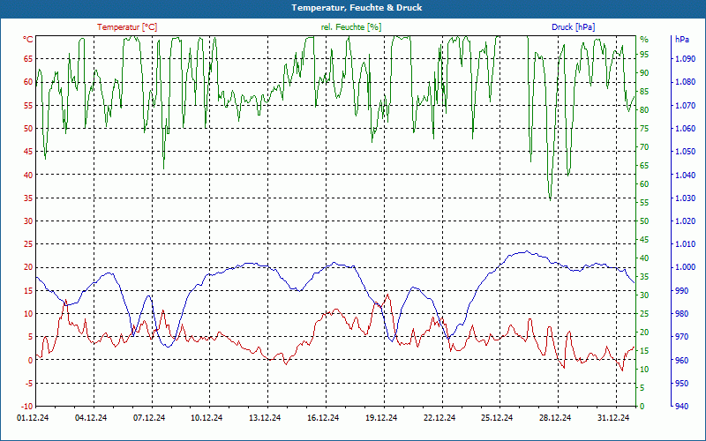Click the blue "1.080" pressure axis tick
706x441 pixels.
pos(686,82)
